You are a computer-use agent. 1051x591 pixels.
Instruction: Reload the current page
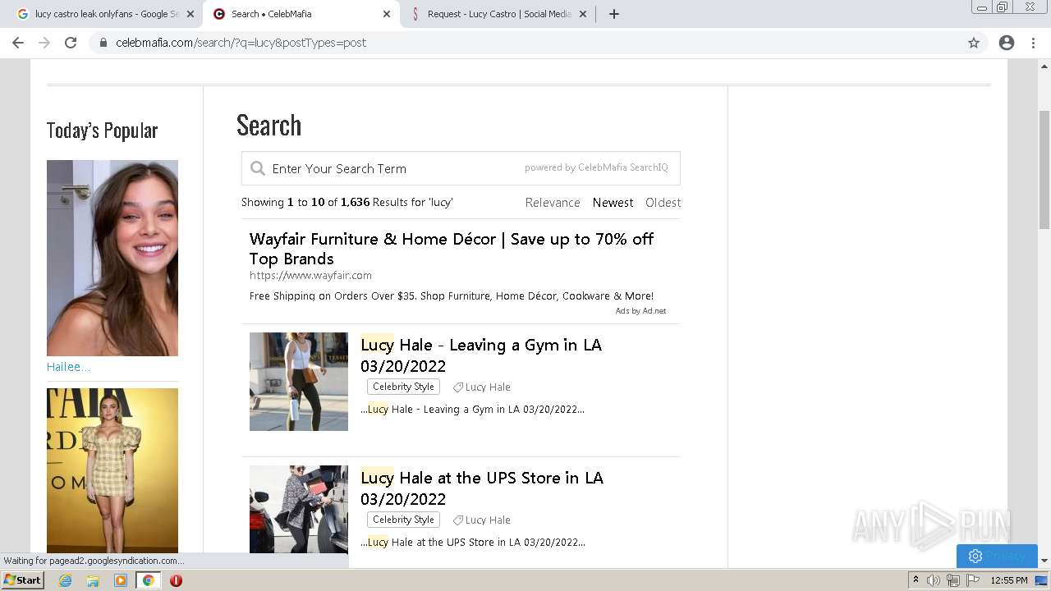(x=71, y=43)
